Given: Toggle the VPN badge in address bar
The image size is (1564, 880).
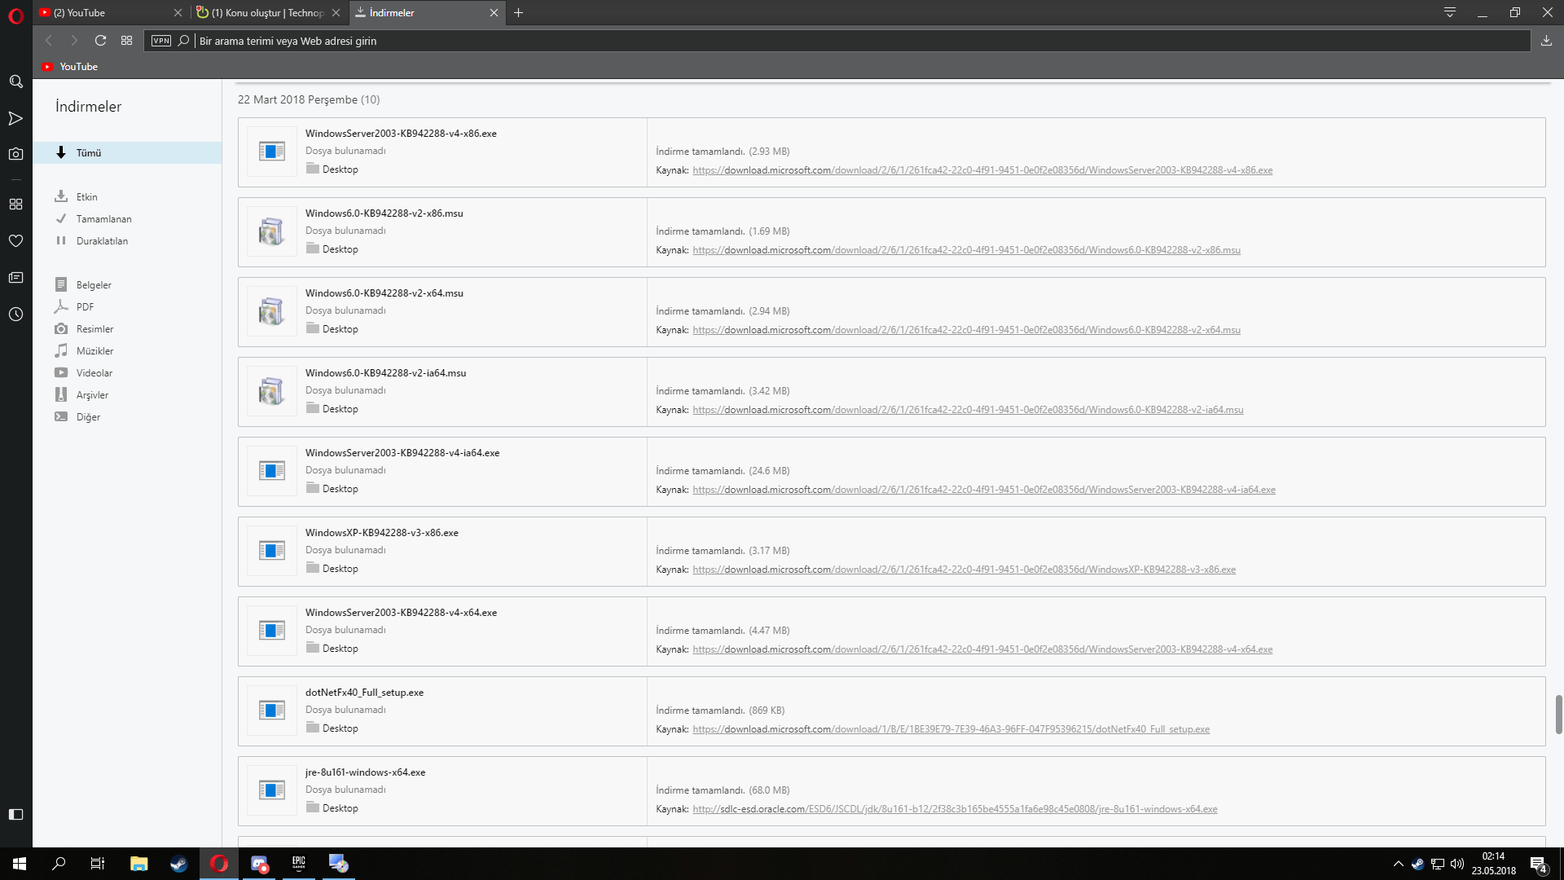Looking at the screenshot, I should tap(161, 41).
